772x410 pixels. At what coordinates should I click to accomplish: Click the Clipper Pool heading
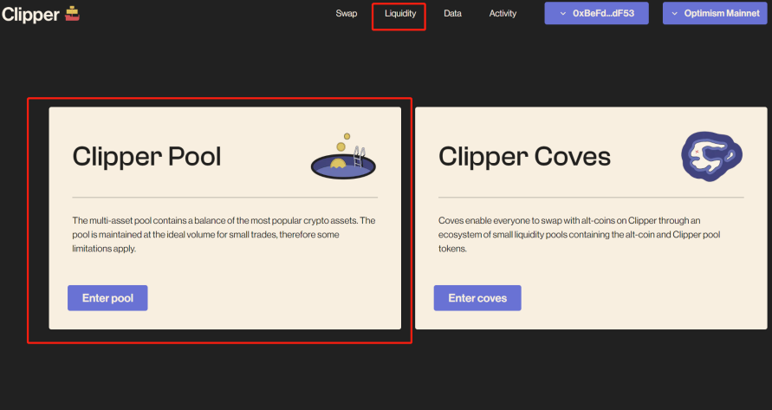point(146,156)
